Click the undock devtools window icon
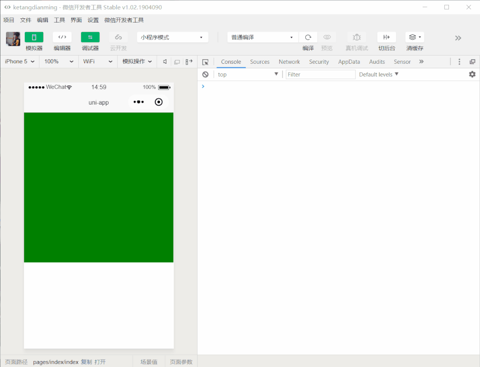Image resolution: width=480 pixels, height=367 pixels. (472, 62)
